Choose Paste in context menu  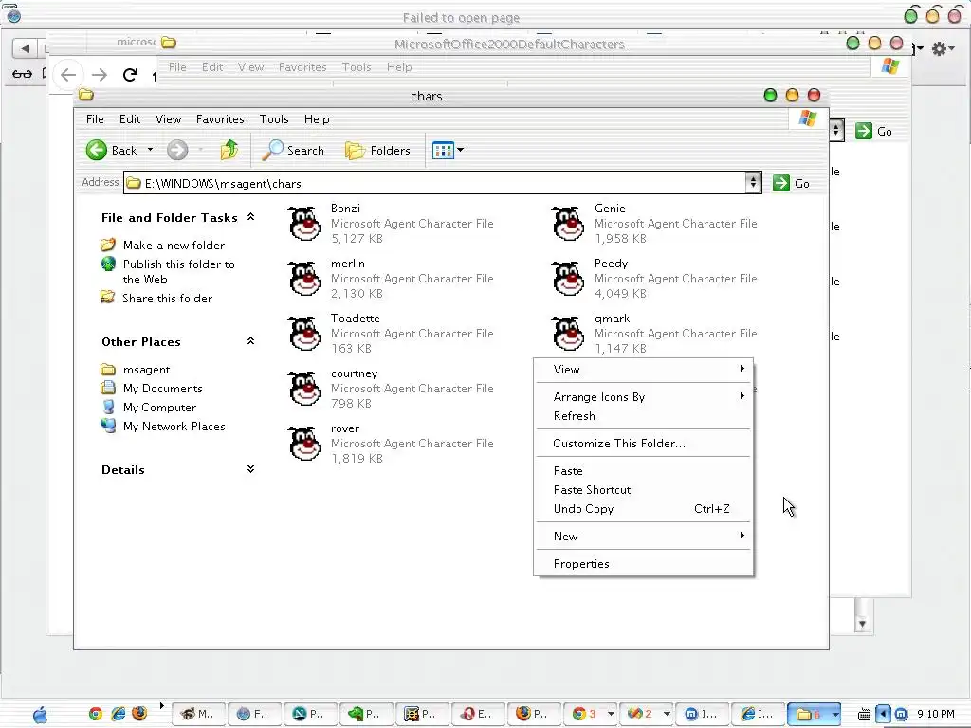tap(644, 471)
